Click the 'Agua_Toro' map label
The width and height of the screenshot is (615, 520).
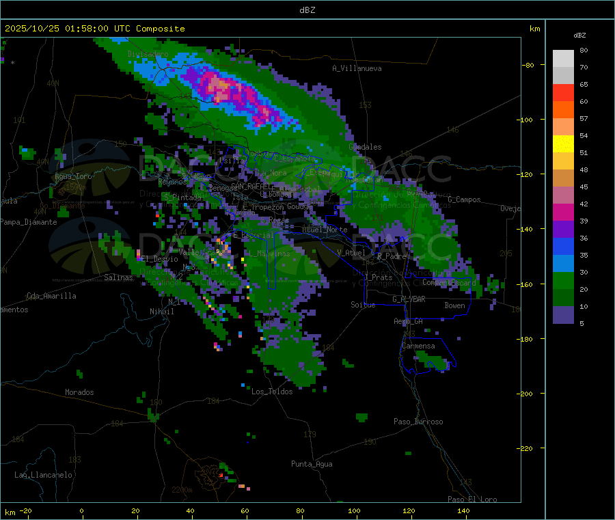coord(73,176)
